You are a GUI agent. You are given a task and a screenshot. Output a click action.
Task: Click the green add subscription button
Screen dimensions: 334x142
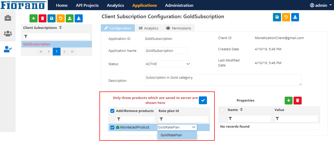(x=33, y=18)
